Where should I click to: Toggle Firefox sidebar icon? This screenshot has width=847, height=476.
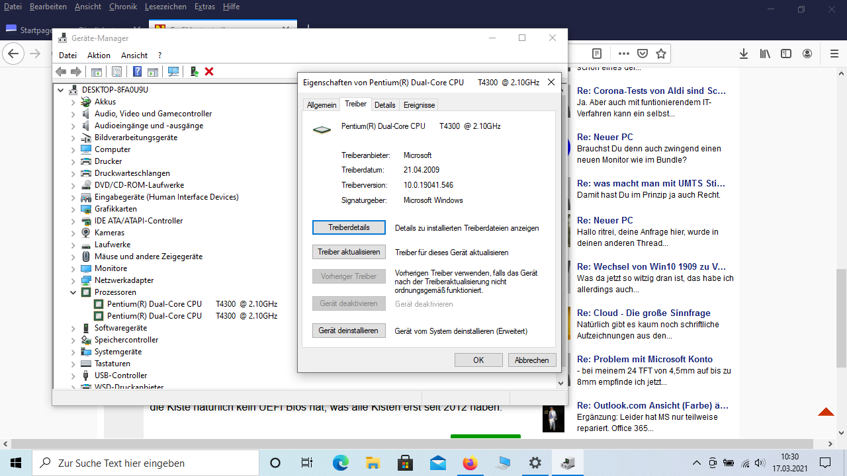point(786,54)
